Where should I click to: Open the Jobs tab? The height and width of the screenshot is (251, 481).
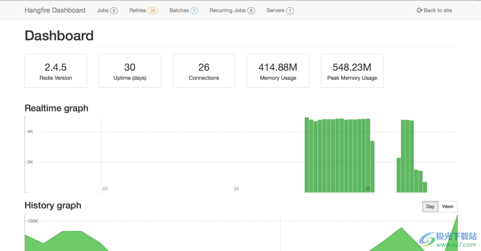[x=107, y=10]
